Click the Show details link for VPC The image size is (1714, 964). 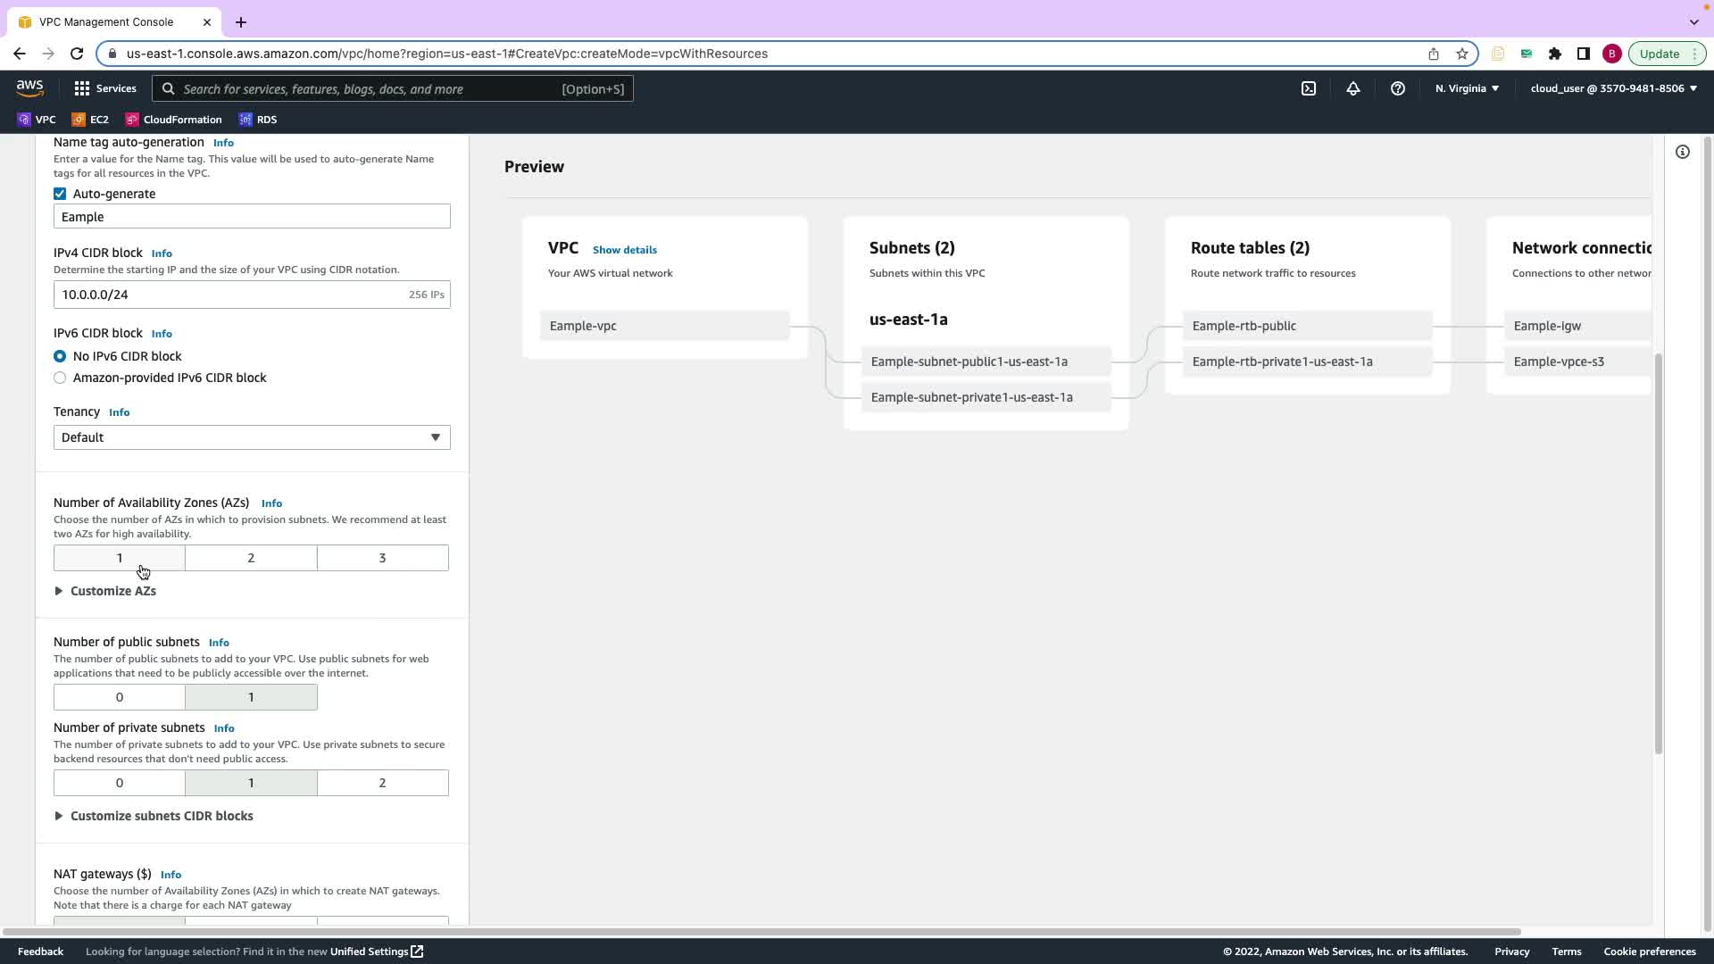click(624, 250)
